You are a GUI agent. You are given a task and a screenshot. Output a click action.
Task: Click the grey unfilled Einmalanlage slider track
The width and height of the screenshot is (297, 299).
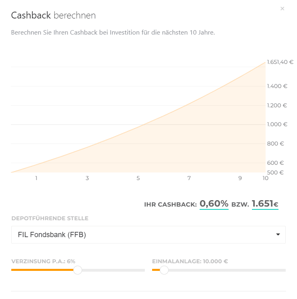[225, 270]
